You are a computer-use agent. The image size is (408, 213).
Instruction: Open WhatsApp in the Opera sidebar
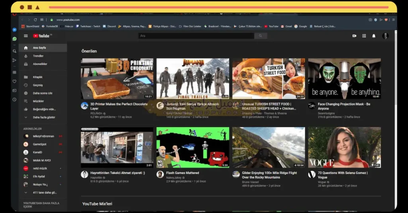coord(15,39)
